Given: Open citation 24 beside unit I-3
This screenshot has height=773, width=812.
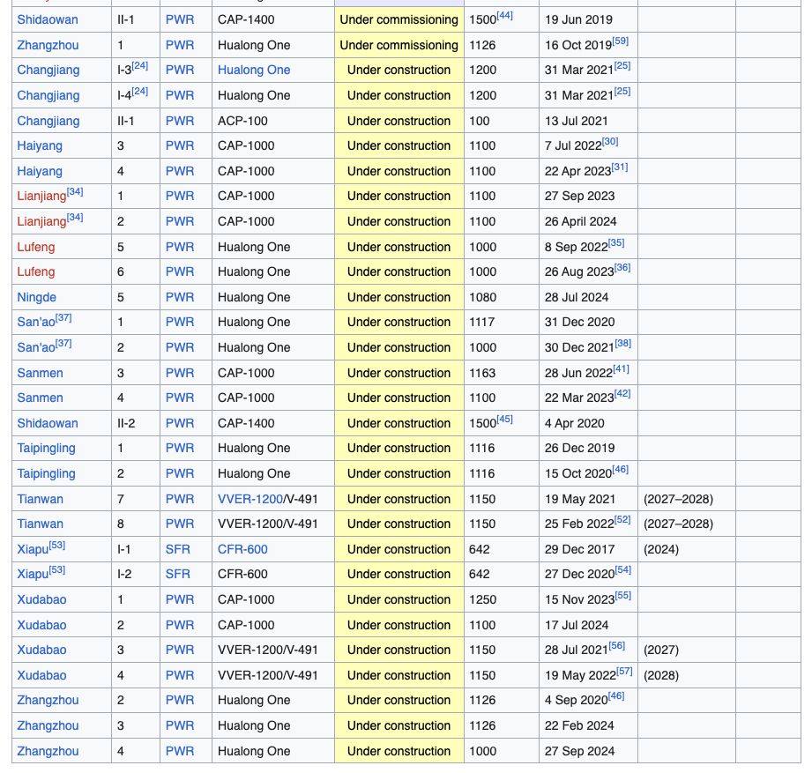Looking at the screenshot, I should 140,66.
